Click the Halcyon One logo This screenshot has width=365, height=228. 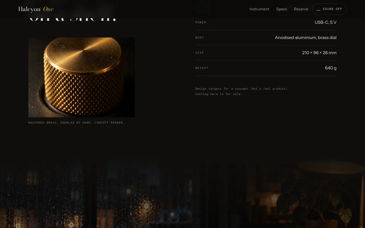(x=36, y=9)
